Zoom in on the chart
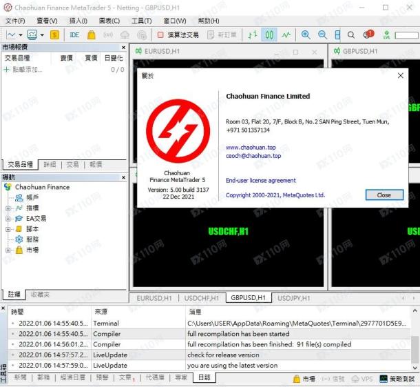The width and height of the screenshot is (420, 387). pos(306,35)
